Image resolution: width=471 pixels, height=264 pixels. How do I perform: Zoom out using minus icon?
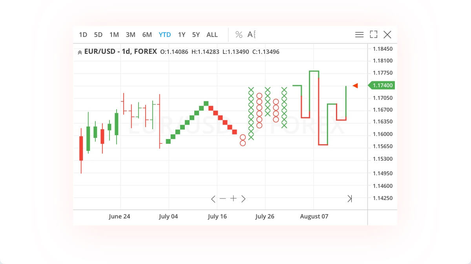tap(223, 198)
